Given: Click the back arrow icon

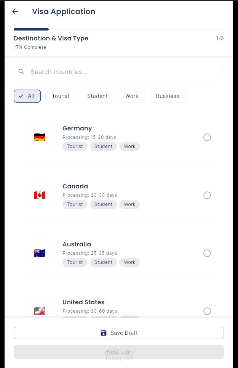Looking at the screenshot, I should pos(16,11).
